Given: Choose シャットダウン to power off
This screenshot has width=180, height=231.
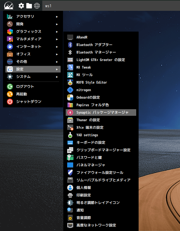Looking at the screenshot, I should tap(33, 101).
